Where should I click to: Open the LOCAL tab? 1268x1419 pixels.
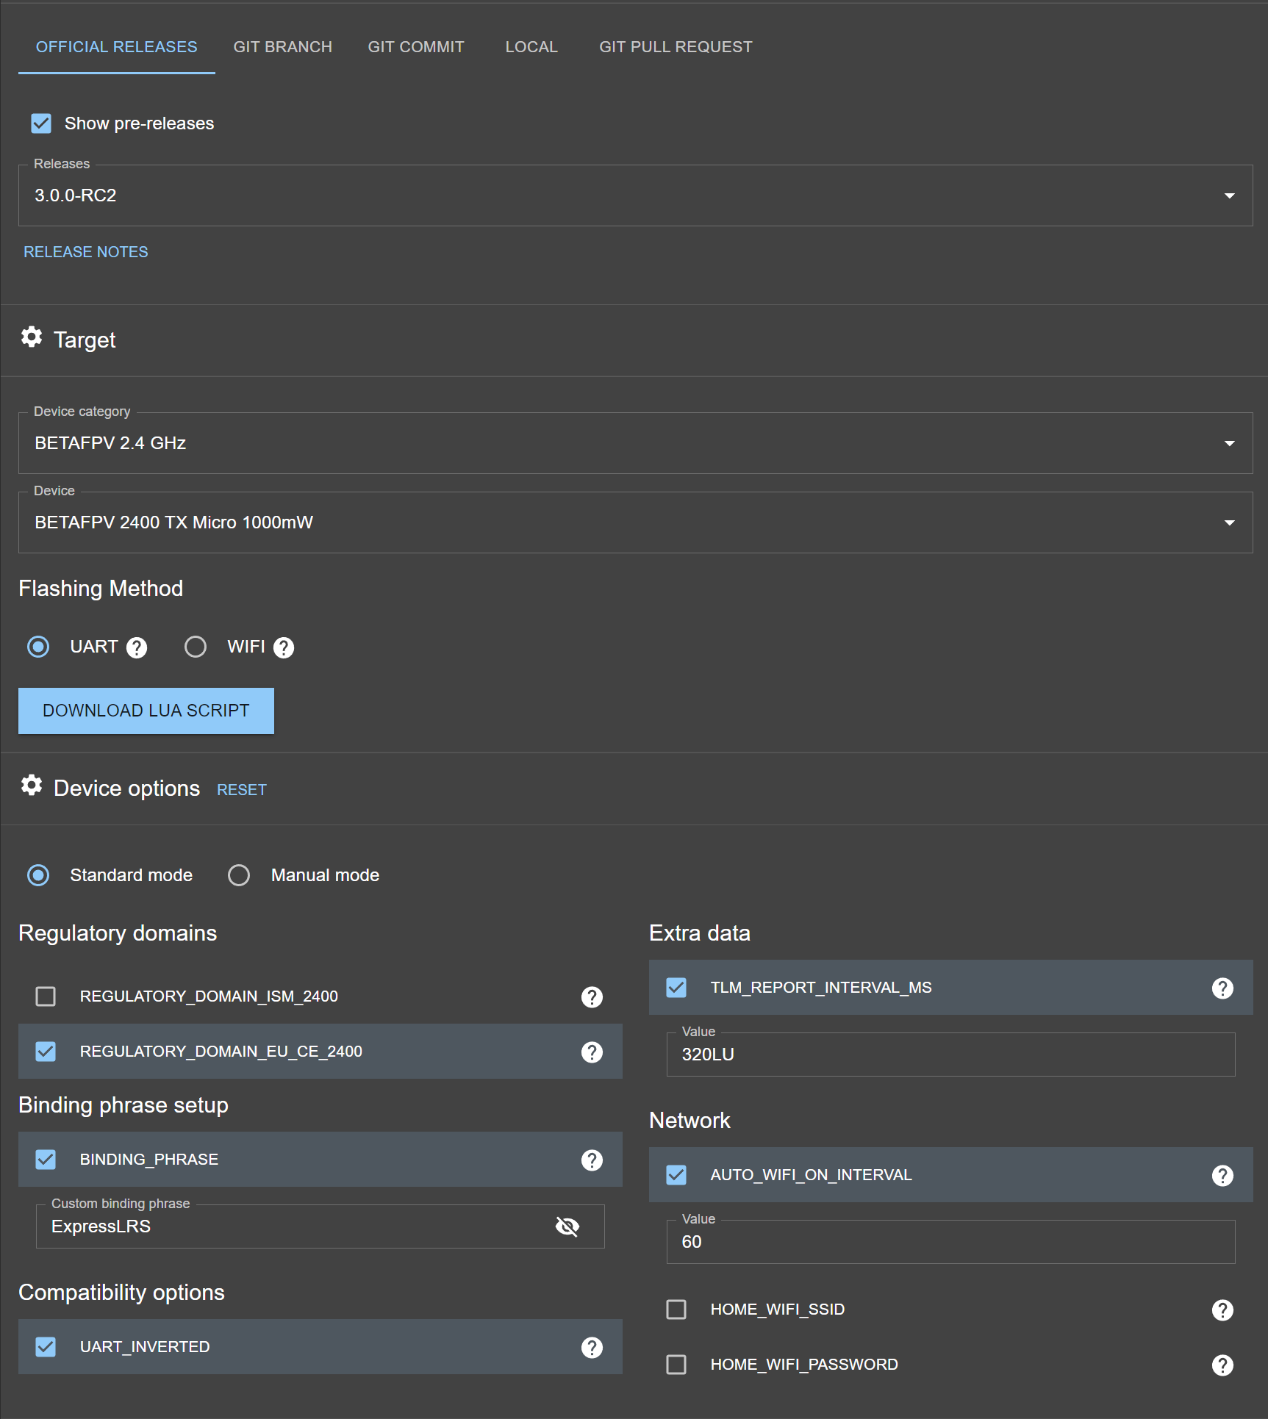[531, 46]
